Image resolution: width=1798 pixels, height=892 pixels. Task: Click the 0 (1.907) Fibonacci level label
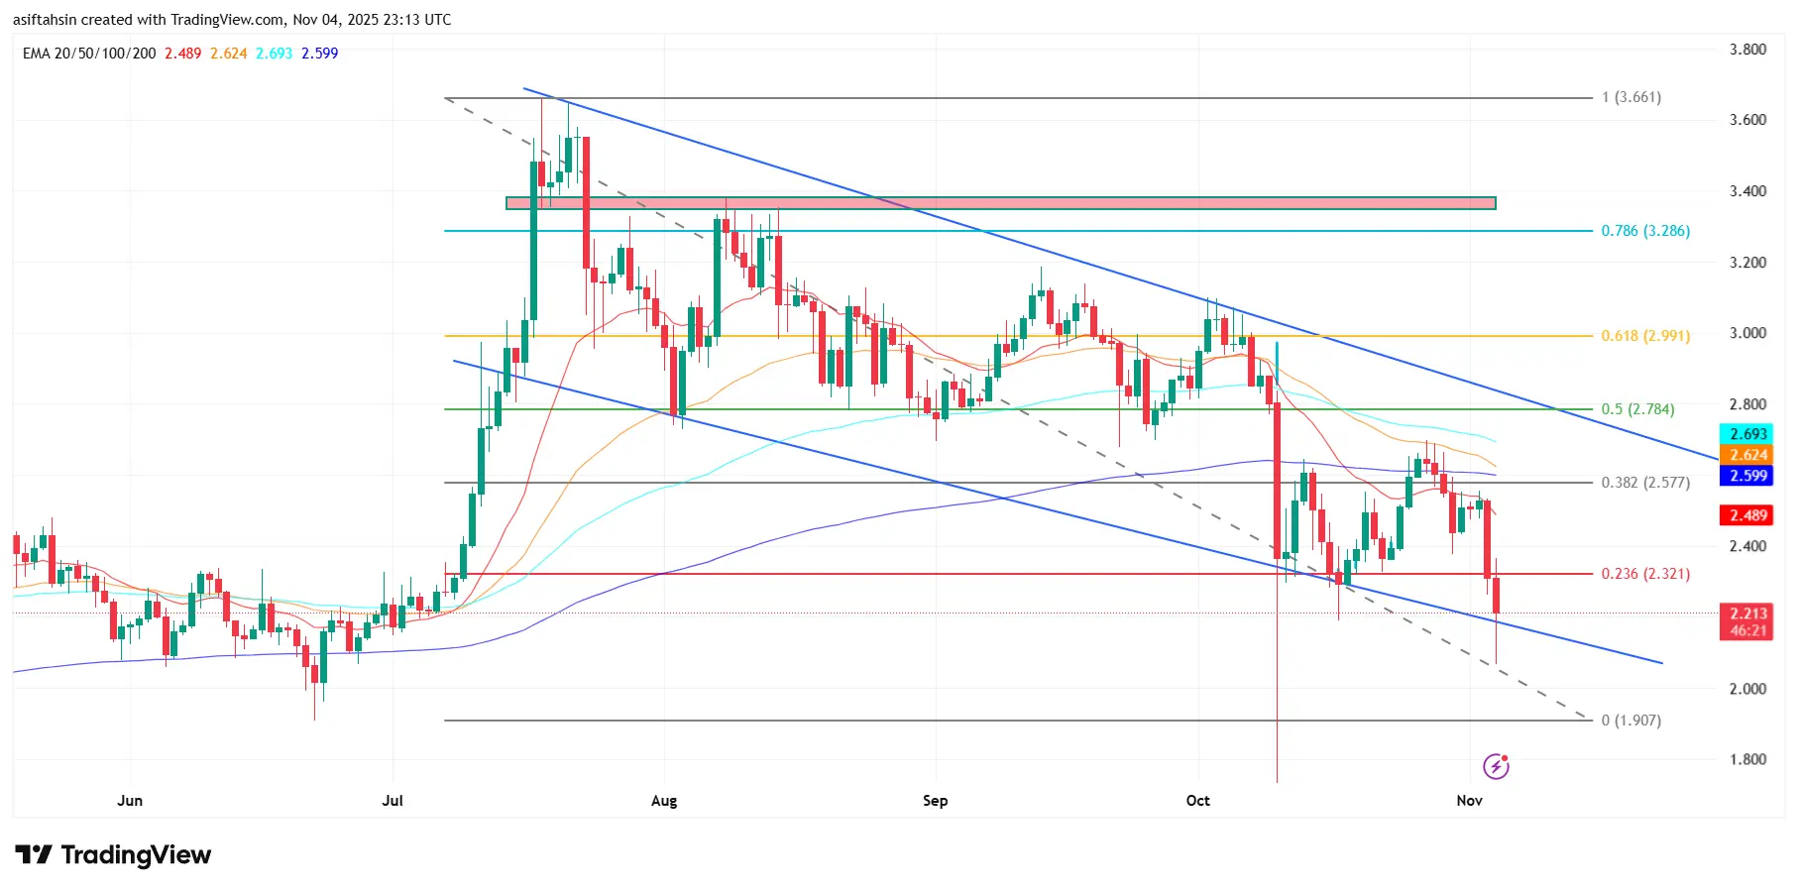[1630, 721]
